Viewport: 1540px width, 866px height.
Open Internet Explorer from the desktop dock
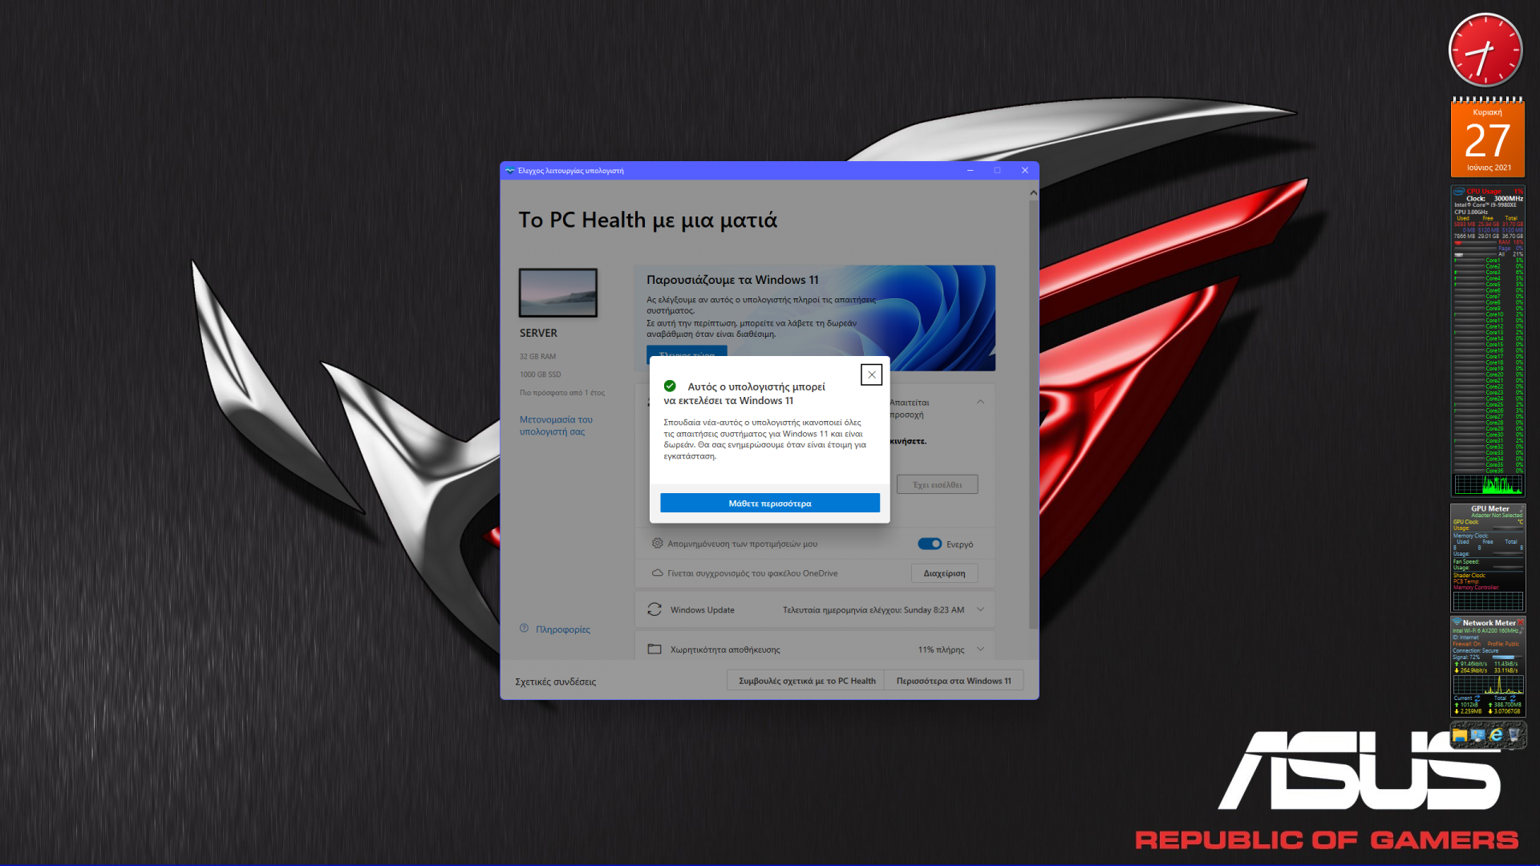tap(1496, 734)
